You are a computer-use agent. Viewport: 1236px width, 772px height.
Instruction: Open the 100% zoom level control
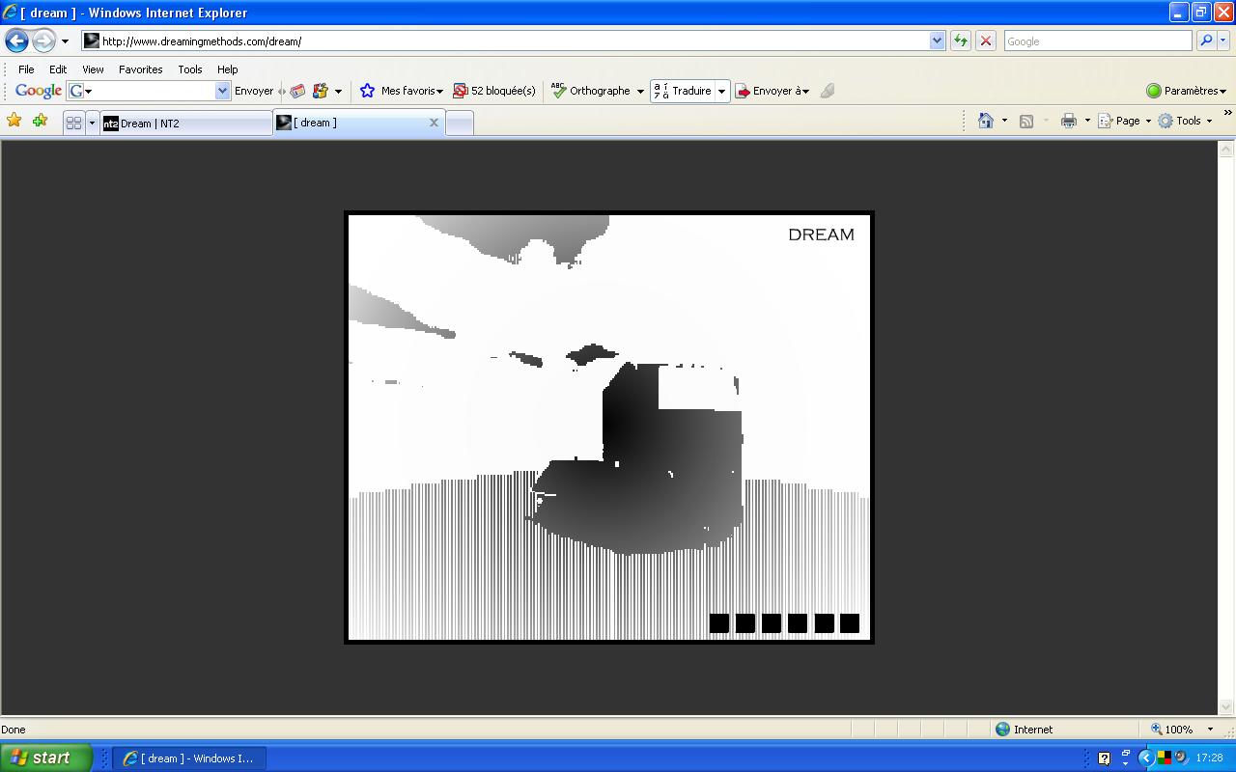[1181, 730]
